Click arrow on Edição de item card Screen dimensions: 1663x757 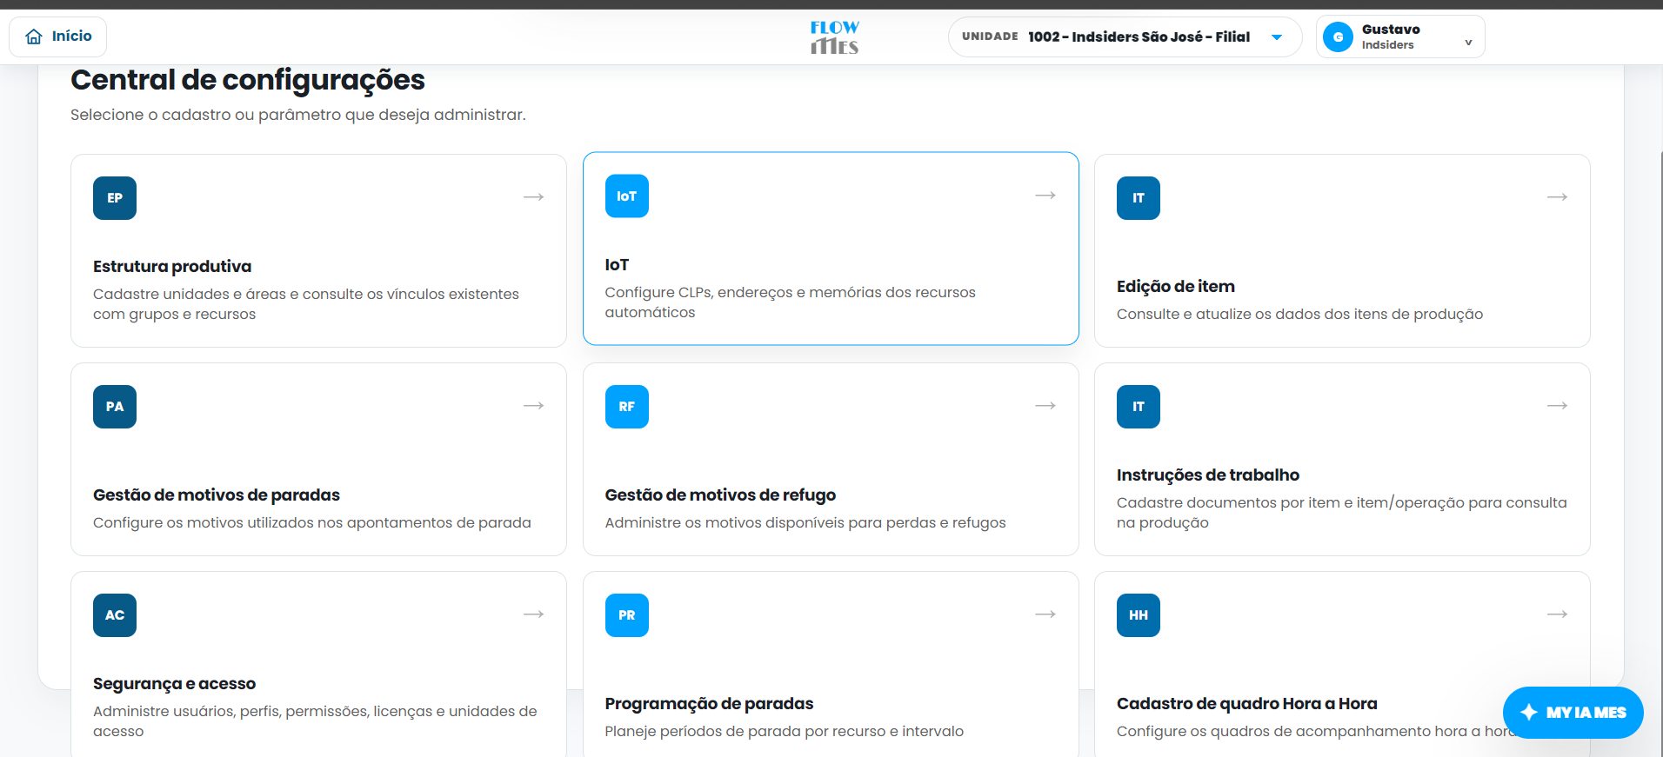[x=1557, y=197]
